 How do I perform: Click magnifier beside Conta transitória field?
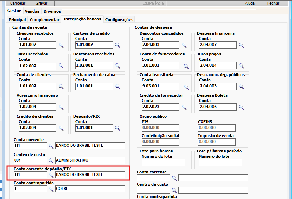click(x=184, y=86)
